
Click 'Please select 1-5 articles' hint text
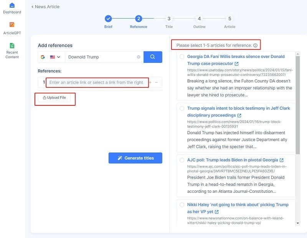click(x=214, y=45)
